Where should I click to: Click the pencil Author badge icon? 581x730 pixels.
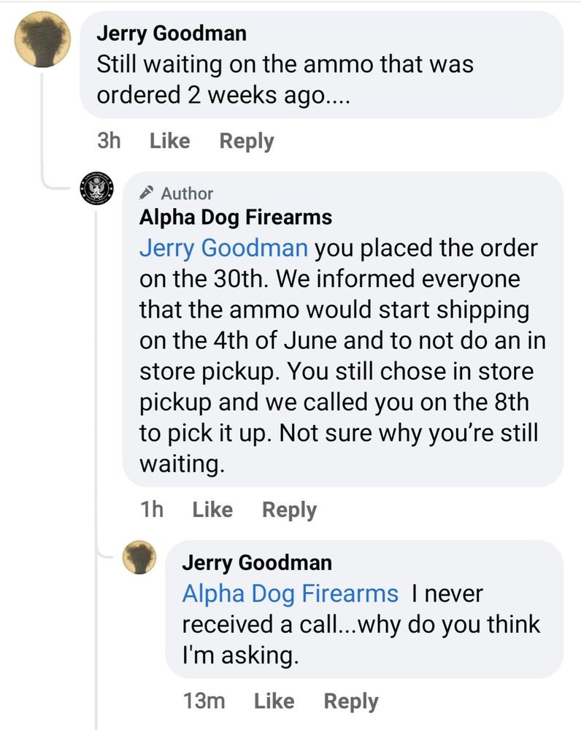[147, 193]
